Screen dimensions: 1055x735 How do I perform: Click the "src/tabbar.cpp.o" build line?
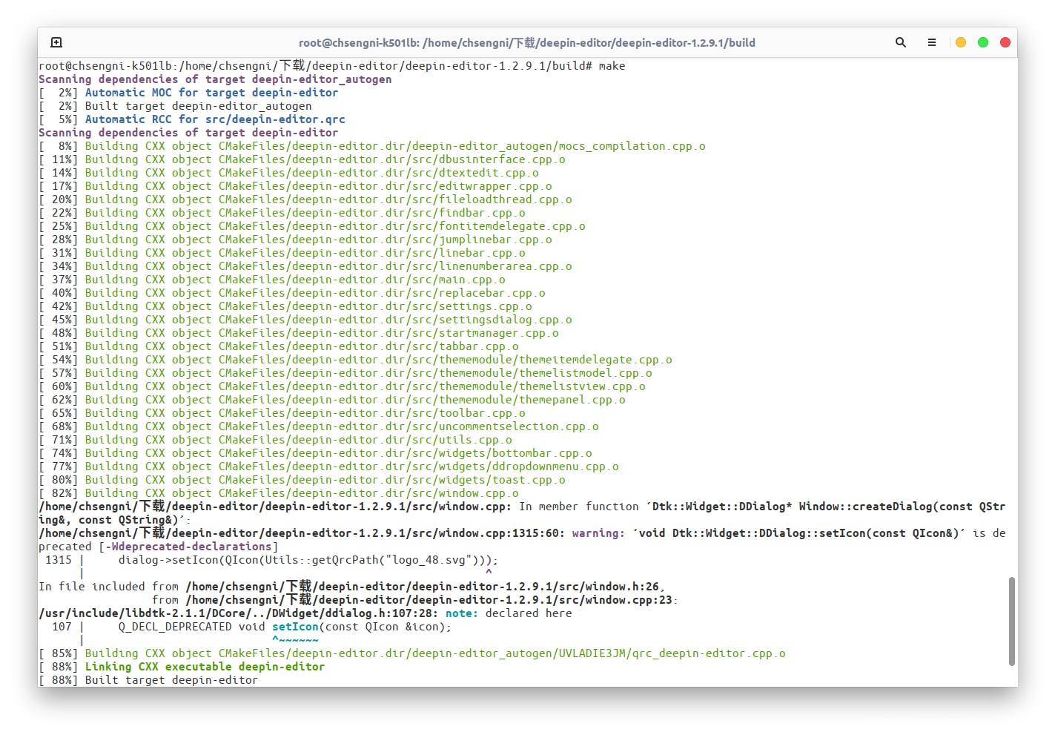(x=279, y=346)
